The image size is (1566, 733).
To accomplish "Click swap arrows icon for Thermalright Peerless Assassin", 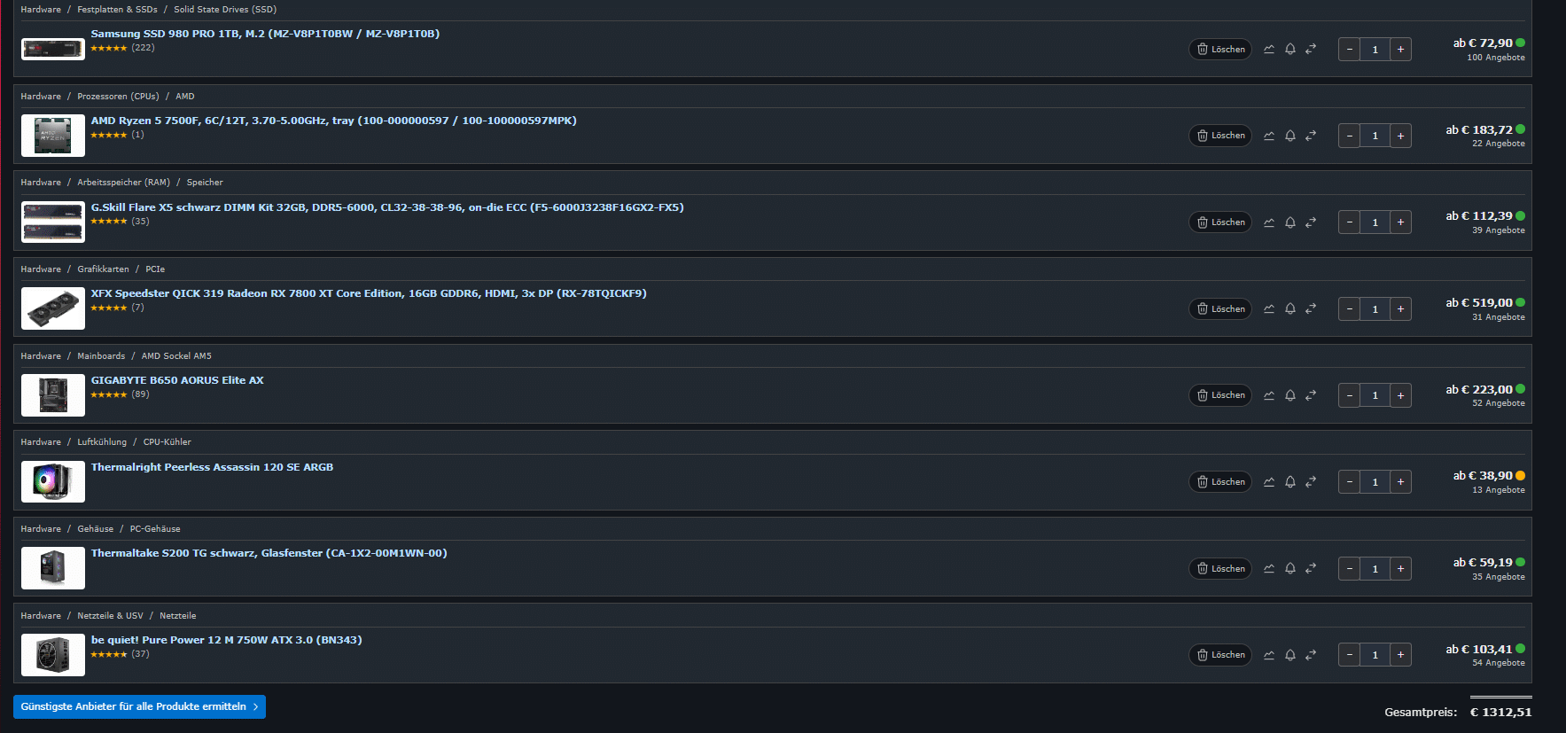I will click(x=1311, y=482).
